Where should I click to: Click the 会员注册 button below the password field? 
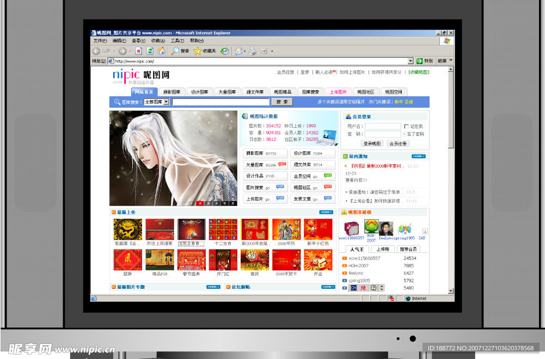click(398, 144)
